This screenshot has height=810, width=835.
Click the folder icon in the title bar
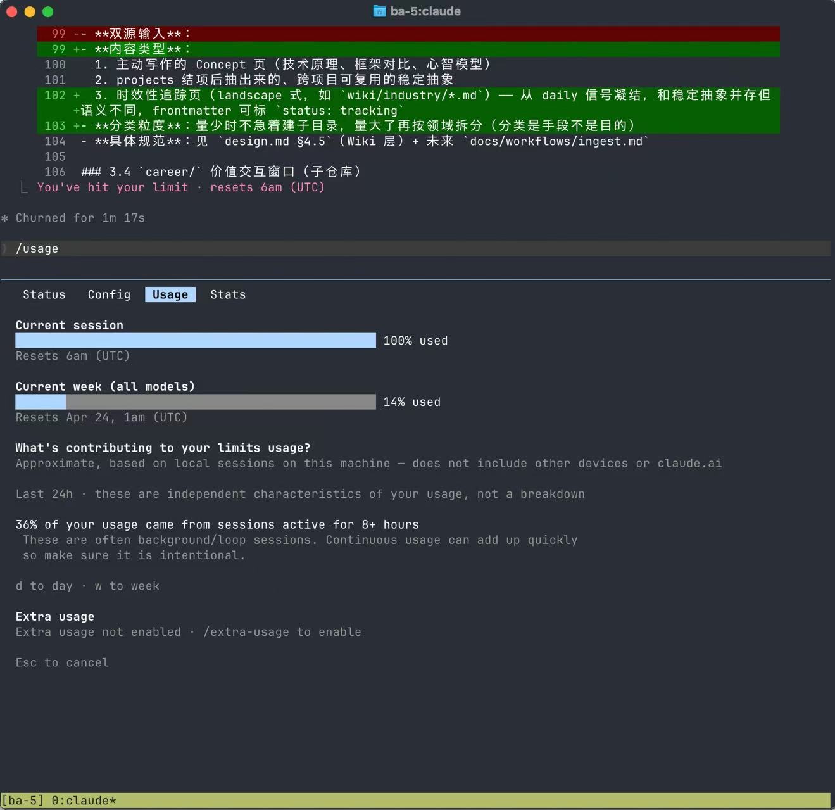[x=379, y=11]
